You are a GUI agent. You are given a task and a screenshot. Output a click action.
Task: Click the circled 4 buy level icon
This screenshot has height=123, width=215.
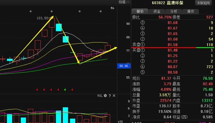[x=142, y=67]
